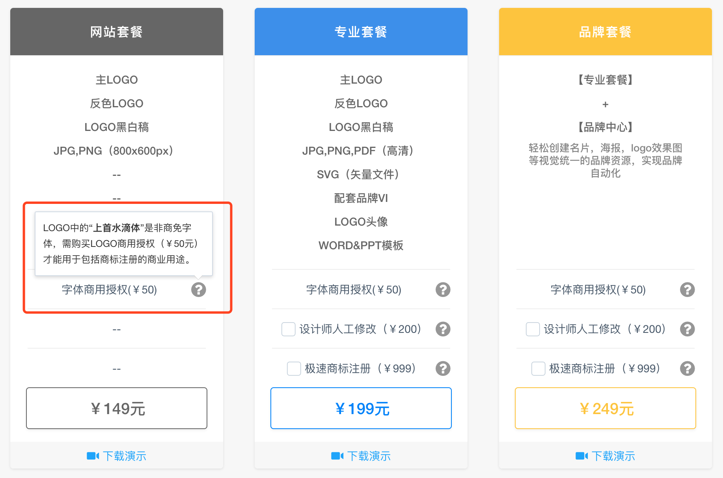
Task: Show help for 品牌套餐 trademark registration
Action: (687, 368)
